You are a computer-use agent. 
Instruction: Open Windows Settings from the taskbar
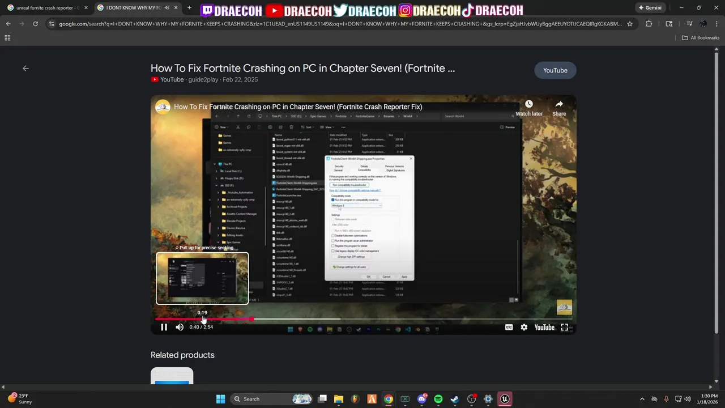tap(488, 399)
